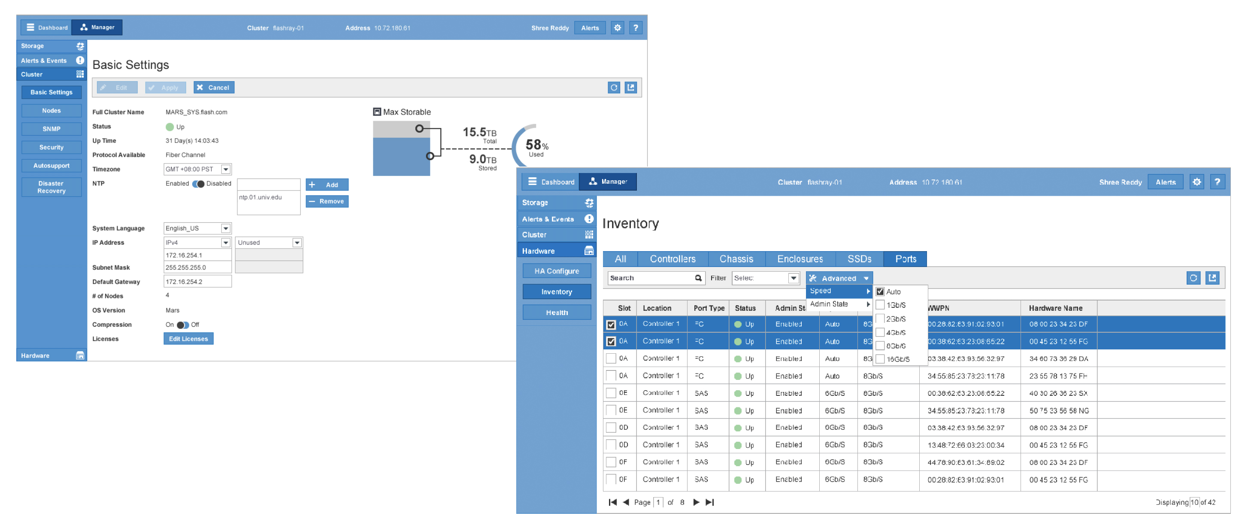This screenshot has height=528, width=1242.
Task: Click the HA Configure button
Action: (556, 271)
